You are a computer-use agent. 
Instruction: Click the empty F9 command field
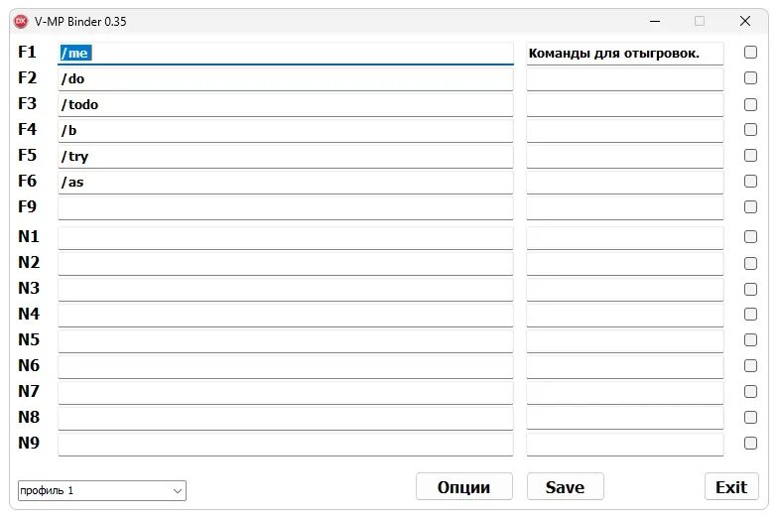point(286,207)
